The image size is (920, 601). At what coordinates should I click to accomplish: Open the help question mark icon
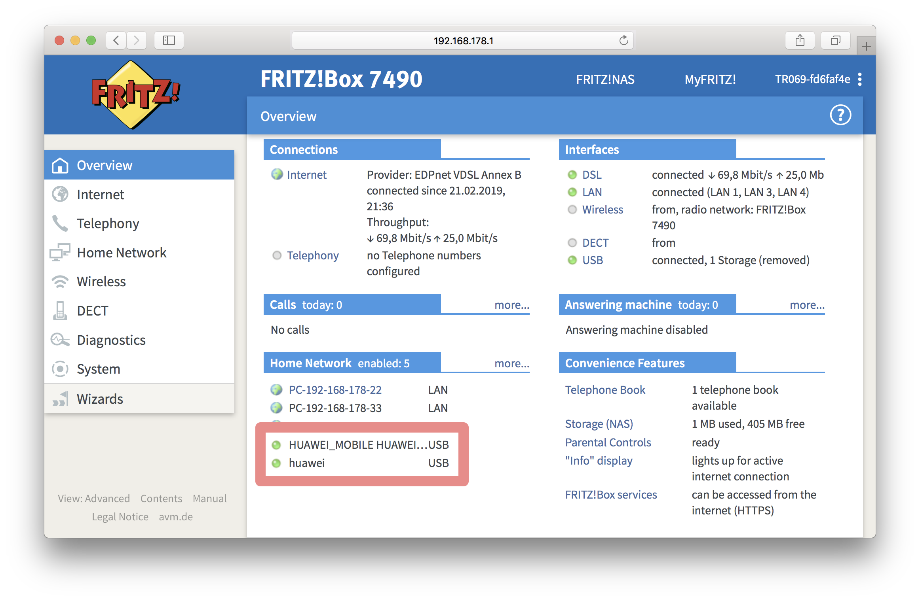(x=840, y=115)
